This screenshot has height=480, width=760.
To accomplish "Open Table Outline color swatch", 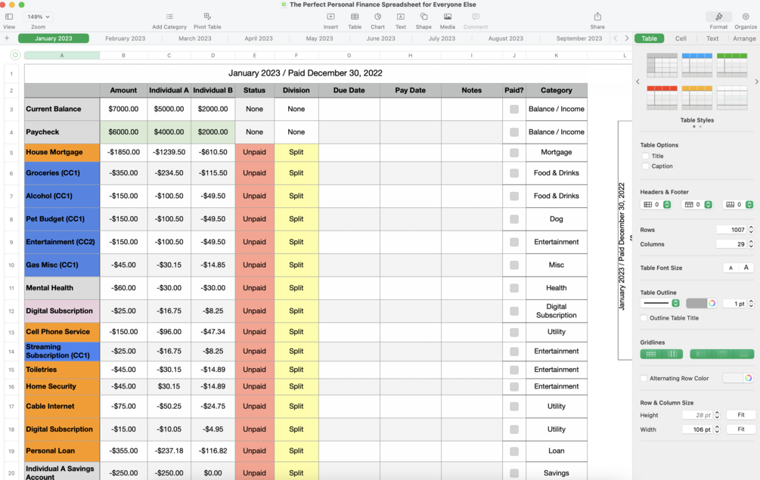I will (696, 303).
